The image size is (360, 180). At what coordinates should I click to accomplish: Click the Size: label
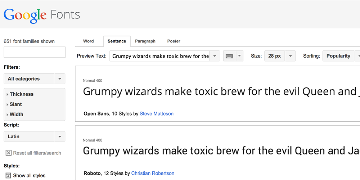click(256, 56)
